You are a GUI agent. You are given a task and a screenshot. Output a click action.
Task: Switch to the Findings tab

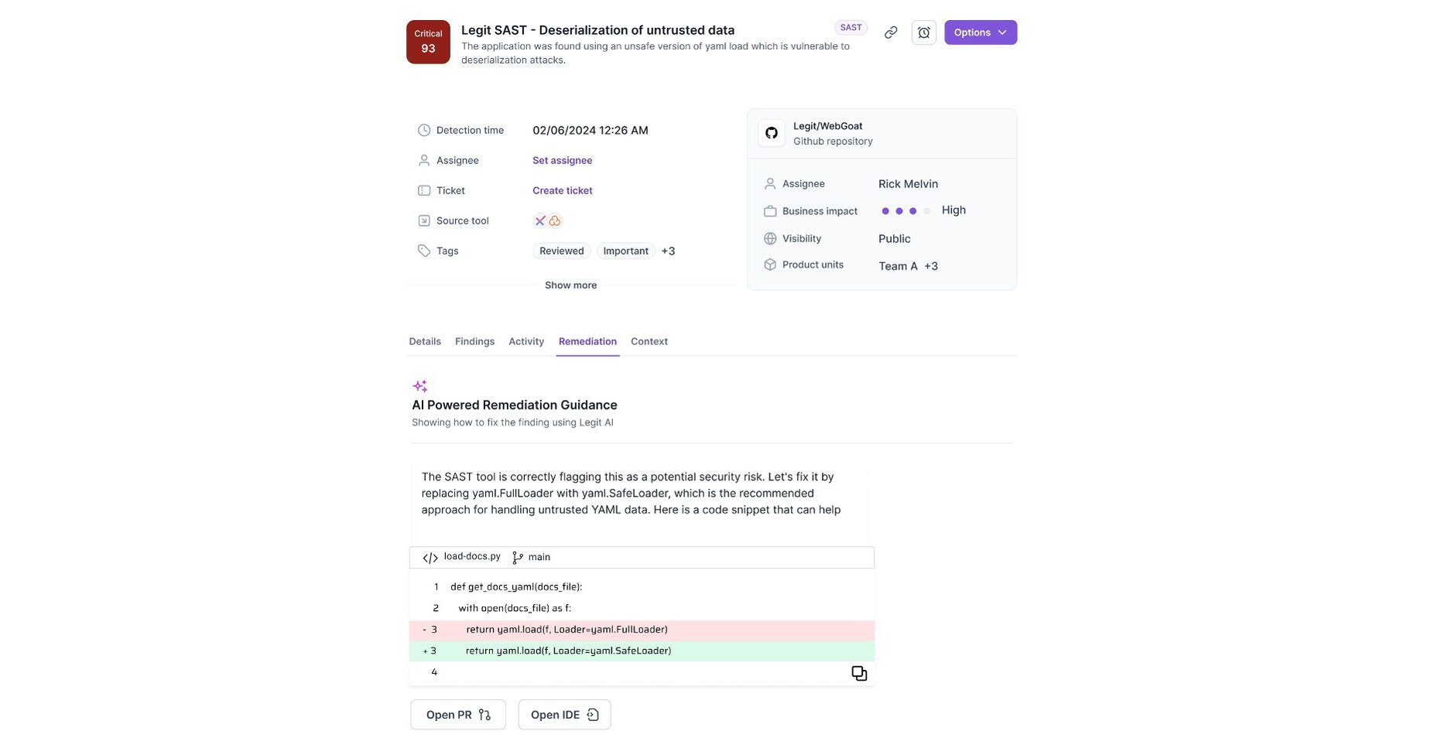click(x=474, y=341)
